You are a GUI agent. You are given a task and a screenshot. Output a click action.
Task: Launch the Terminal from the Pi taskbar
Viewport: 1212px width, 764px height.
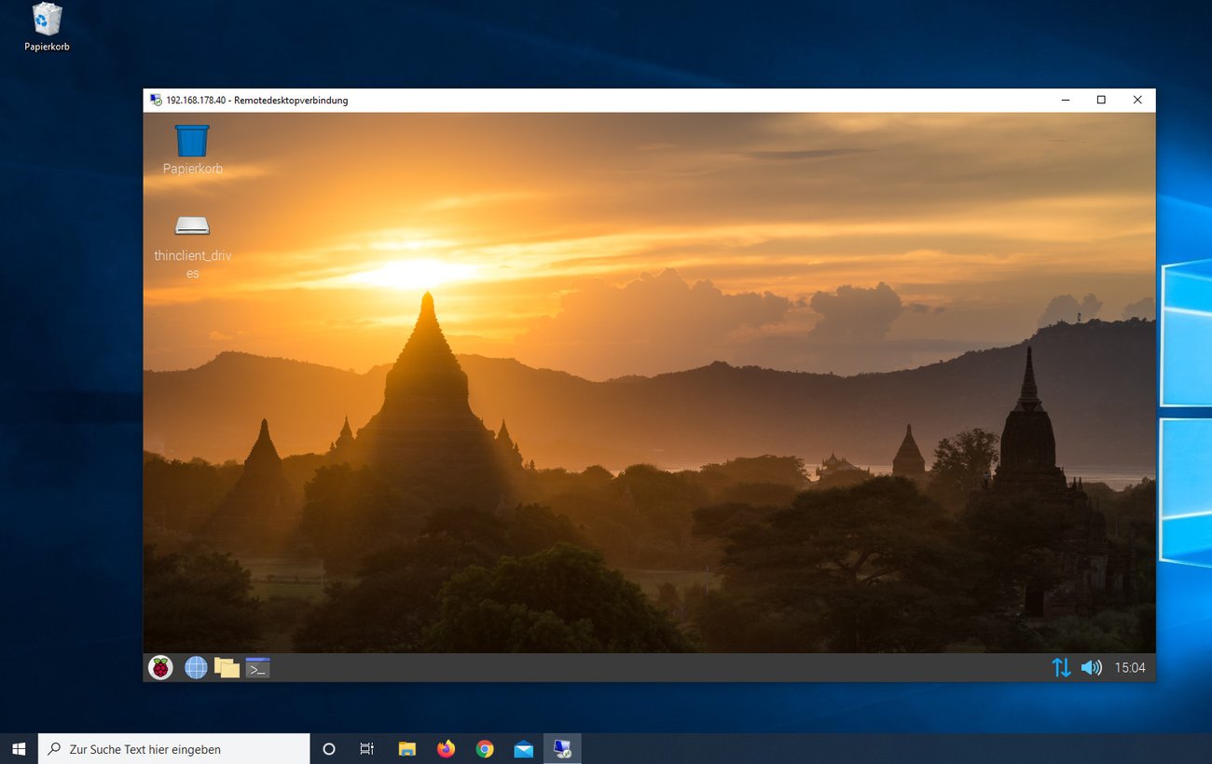(257, 667)
